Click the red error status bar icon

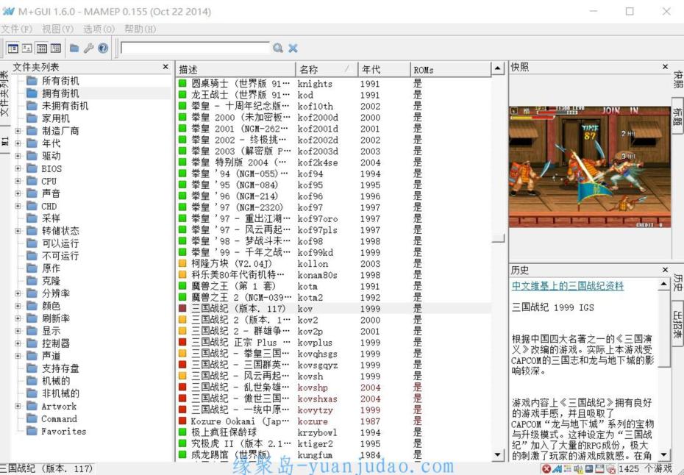[x=546, y=469]
